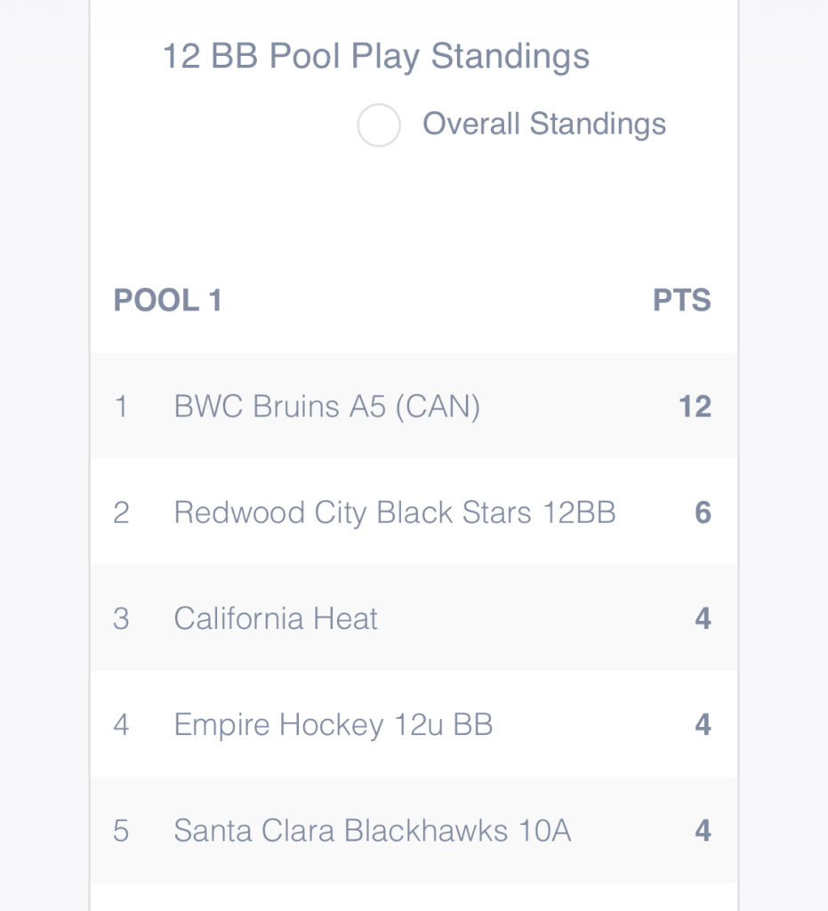This screenshot has height=911, width=828.
Task: Click Santa Clara Blackhawks' 4 points value
Action: (703, 830)
